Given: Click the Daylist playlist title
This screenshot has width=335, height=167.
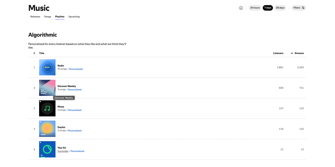Looking at the screenshot, I should [x=61, y=127].
